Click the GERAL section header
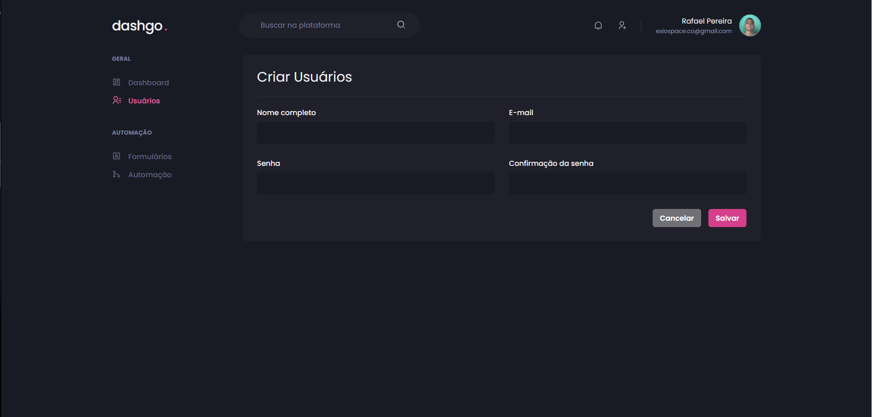This screenshot has height=417, width=872. [x=121, y=58]
